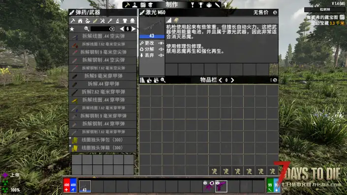Click the inventory search magnifier icon
The height and width of the screenshot is (195, 347).
[x=163, y=80]
